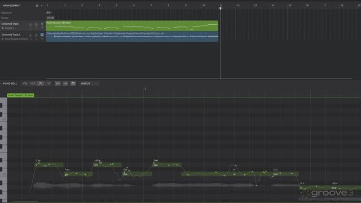Select the second piano roll pencil tool

(x=33, y=83)
